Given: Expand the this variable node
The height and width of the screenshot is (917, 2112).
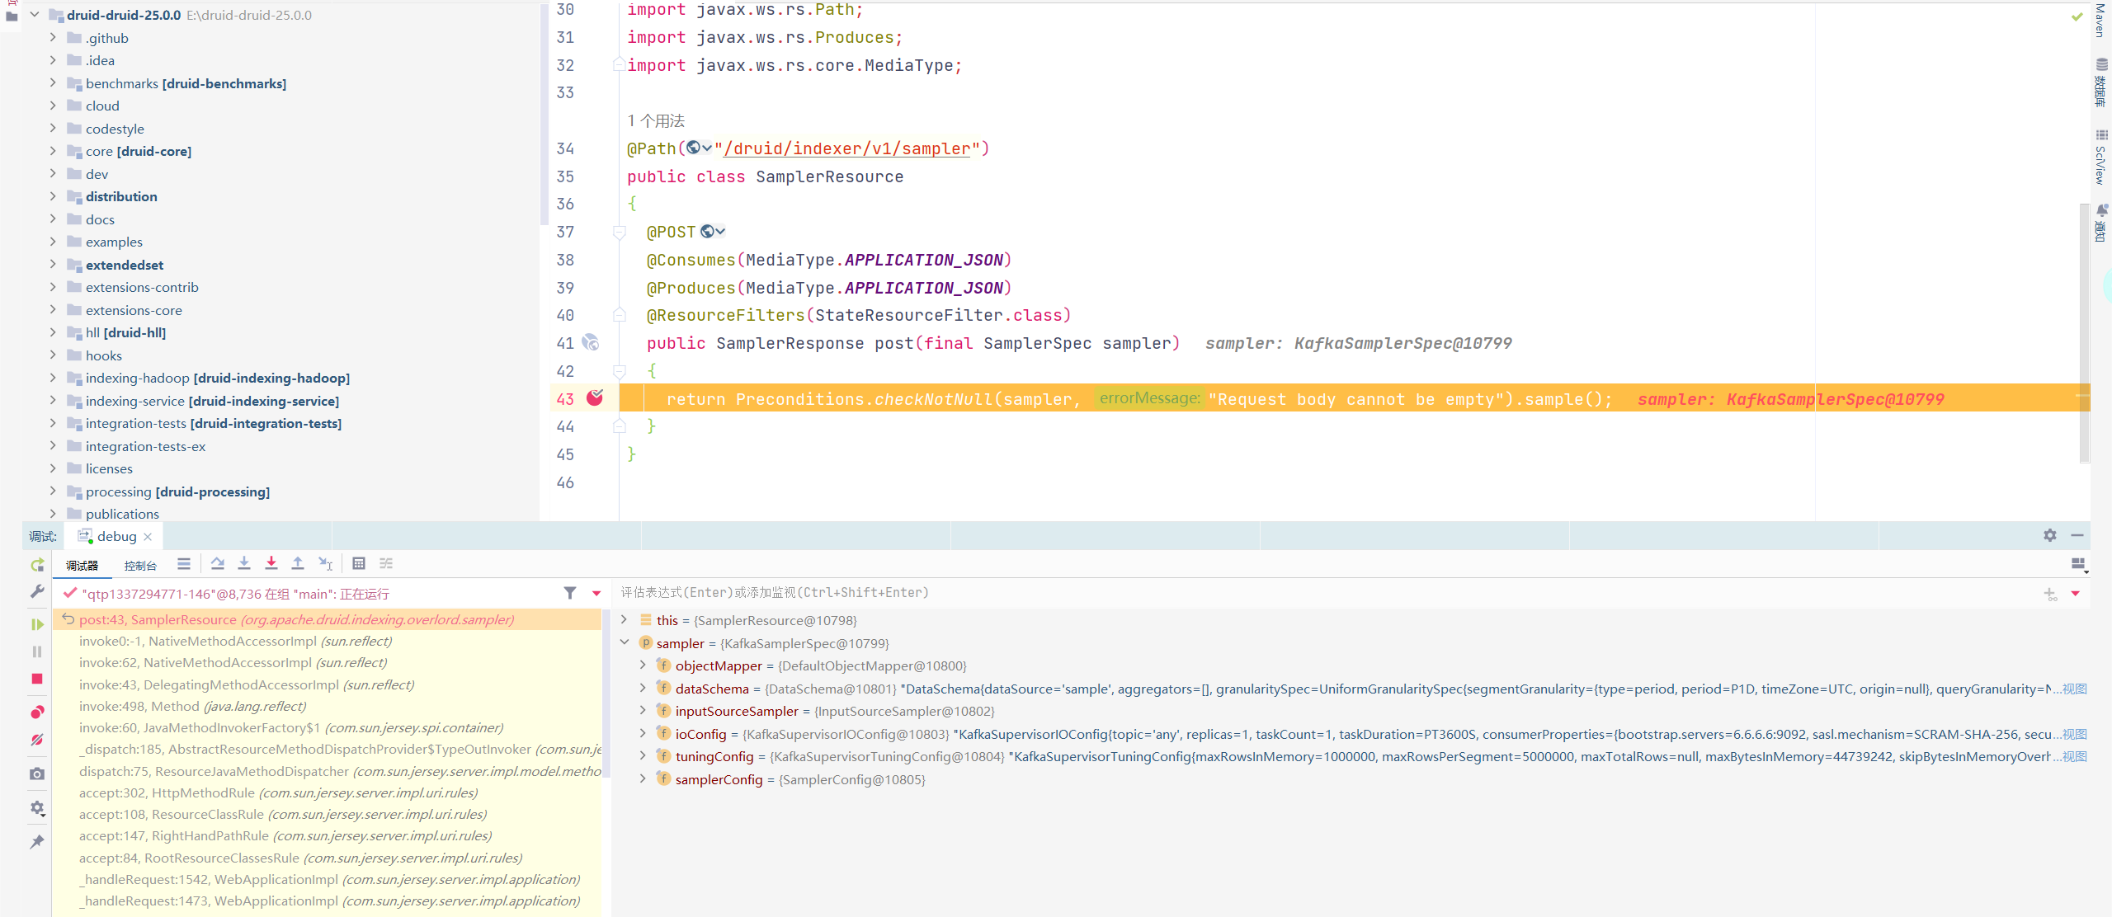Looking at the screenshot, I should pos(625,619).
